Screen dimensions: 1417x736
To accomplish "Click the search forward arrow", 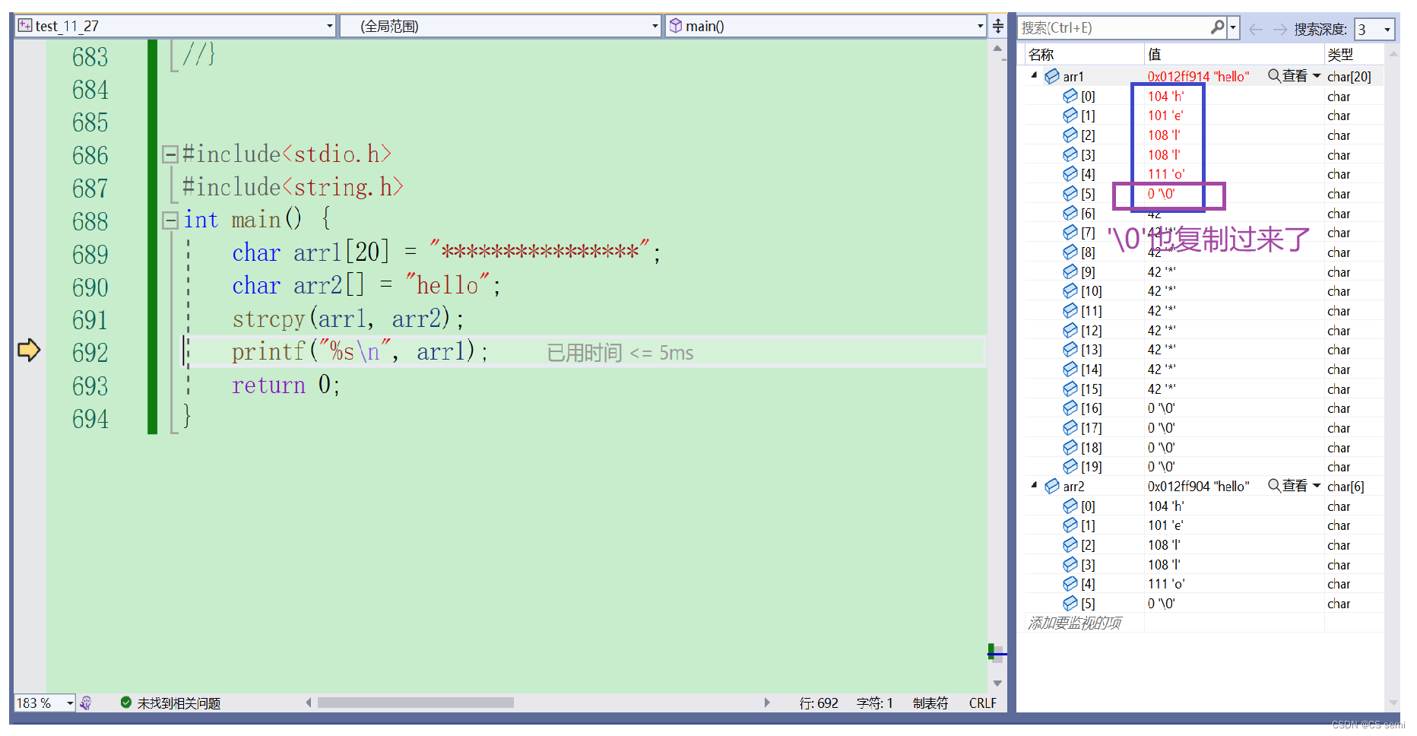I will click(1280, 29).
